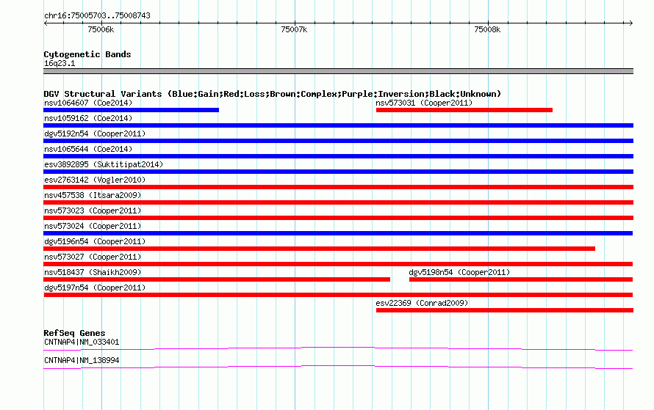
Task: Click the ruler's right arrow end
Action: pyautogui.click(x=630, y=23)
